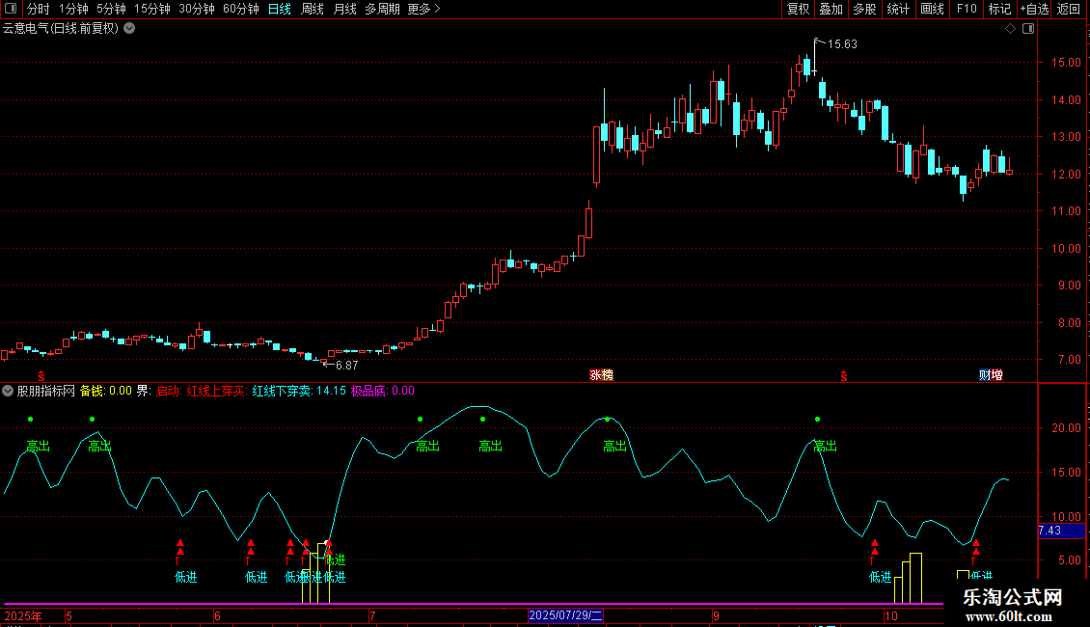This screenshot has height=627, width=1090.
Task: Open 多股 multi-stock view
Action: pyautogui.click(x=864, y=9)
